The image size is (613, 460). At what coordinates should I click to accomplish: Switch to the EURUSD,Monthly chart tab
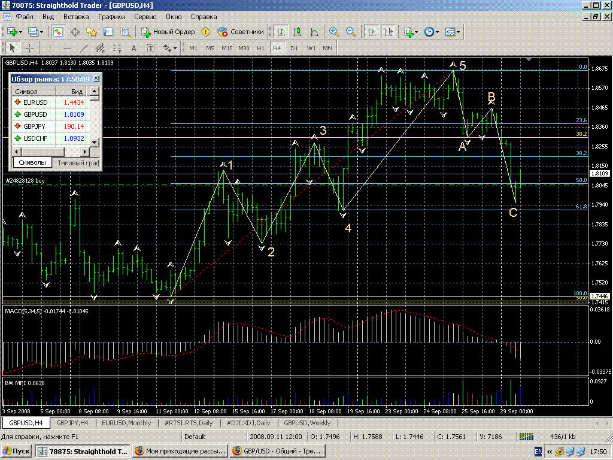pos(126,423)
